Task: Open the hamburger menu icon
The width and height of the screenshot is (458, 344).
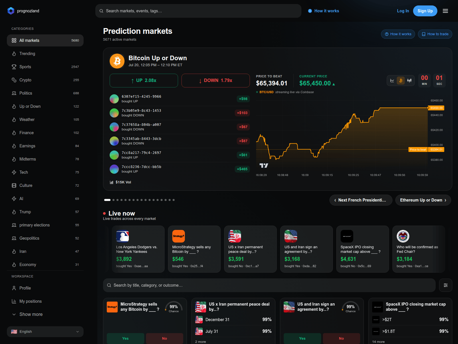Action: (x=445, y=11)
